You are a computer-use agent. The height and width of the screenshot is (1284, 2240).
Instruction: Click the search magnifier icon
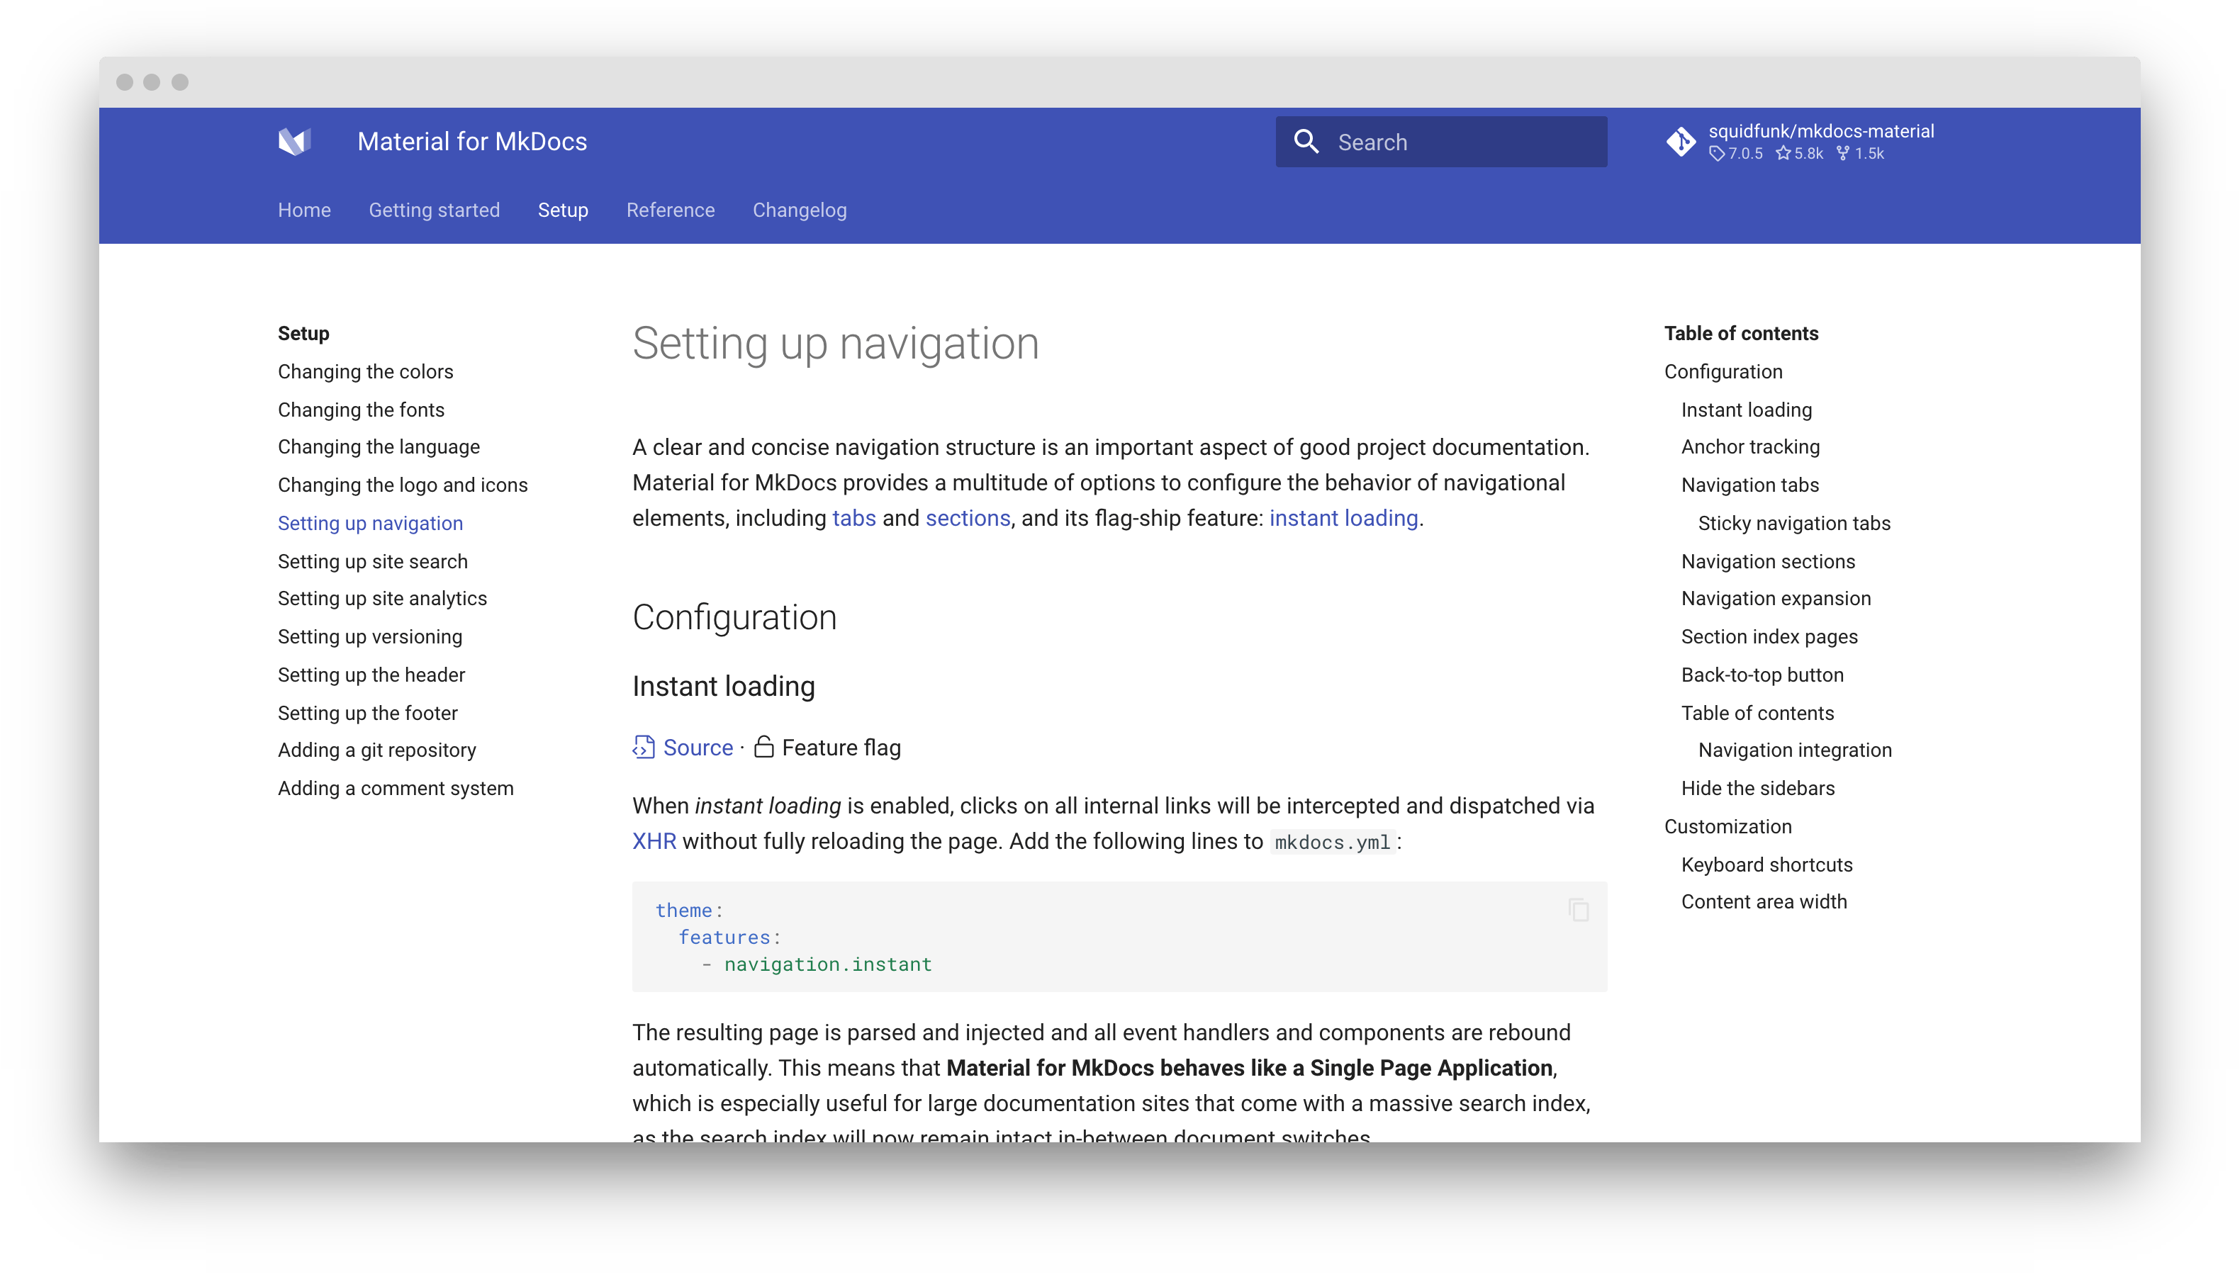click(1306, 141)
